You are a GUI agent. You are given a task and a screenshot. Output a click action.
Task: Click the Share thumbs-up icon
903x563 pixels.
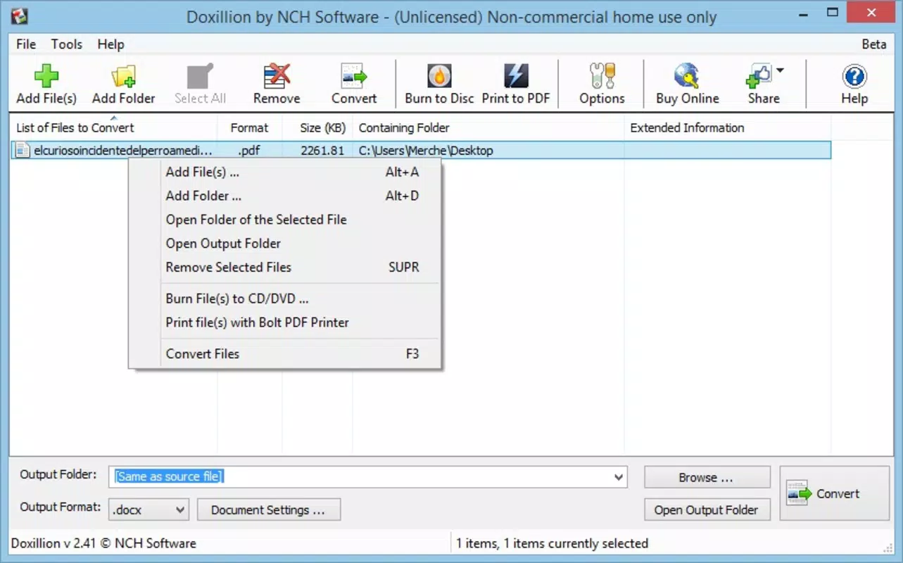[x=759, y=76]
